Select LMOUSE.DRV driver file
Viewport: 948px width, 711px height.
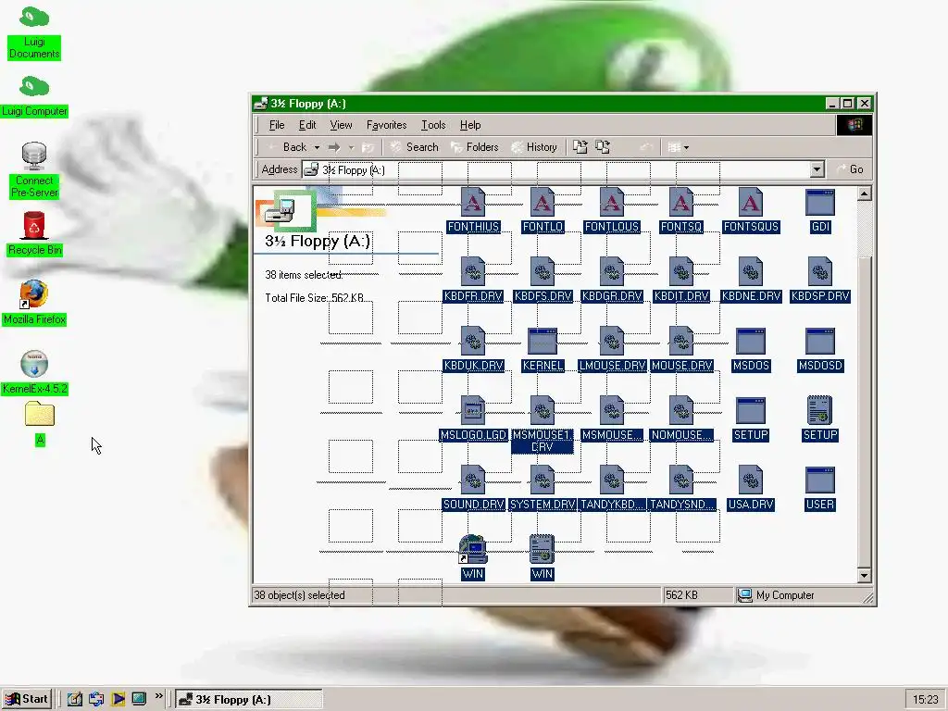click(x=612, y=349)
